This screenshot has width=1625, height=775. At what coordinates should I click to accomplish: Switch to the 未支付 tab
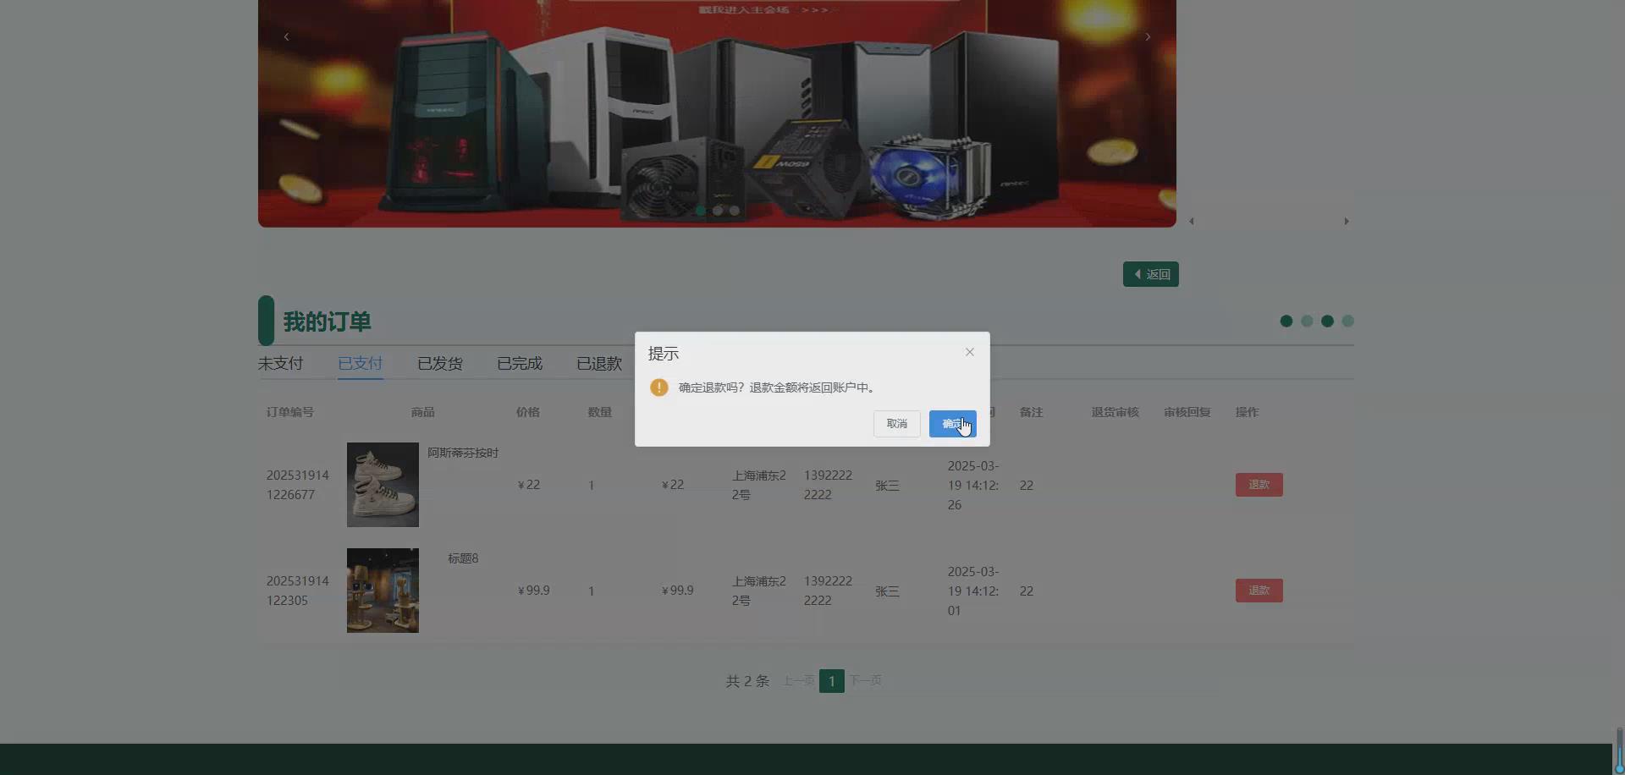tap(280, 363)
